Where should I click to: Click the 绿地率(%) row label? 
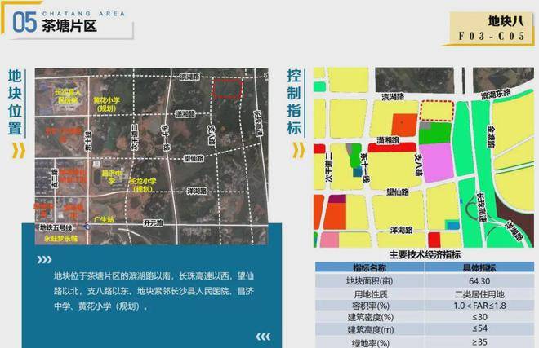[x=371, y=343]
